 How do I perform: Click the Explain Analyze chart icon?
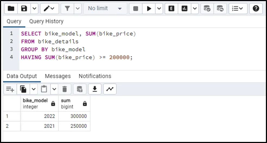point(185,9)
